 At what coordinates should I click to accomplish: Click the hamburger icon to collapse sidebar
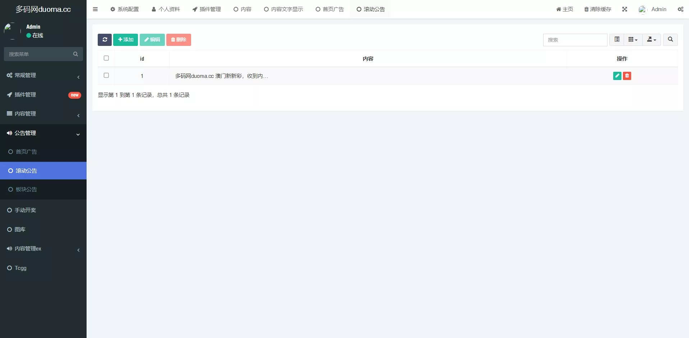95,9
